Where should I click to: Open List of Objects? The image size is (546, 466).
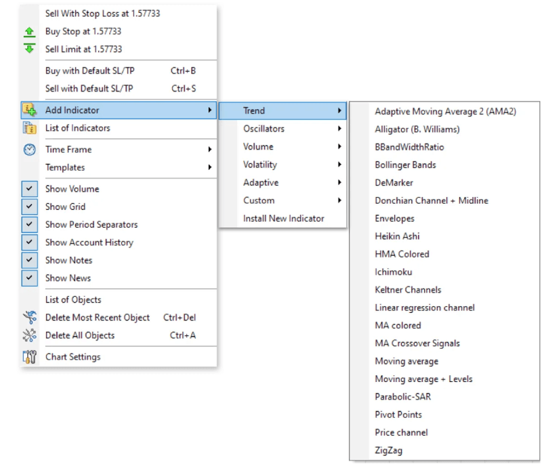(x=73, y=299)
